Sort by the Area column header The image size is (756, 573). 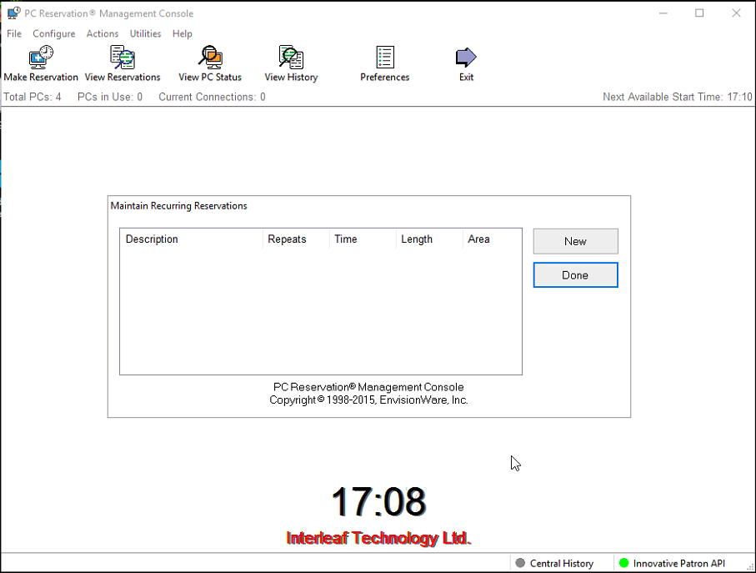pyautogui.click(x=493, y=239)
